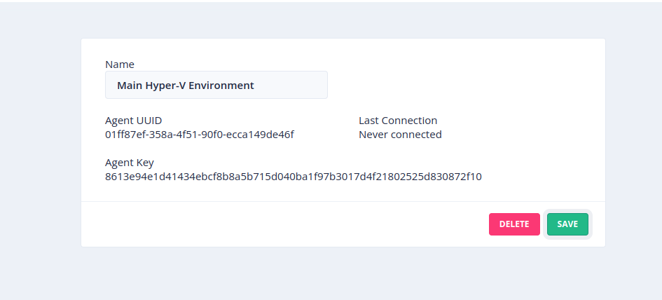
Task: Click the "Never connected" status text
Action: [x=400, y=135]
